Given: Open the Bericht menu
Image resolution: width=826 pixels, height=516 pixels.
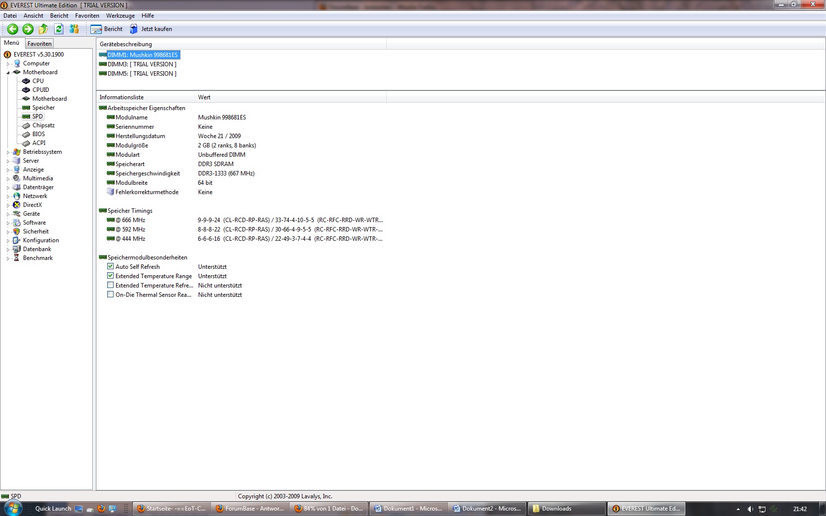Looking at the screenshot, I should coord(59,16).
